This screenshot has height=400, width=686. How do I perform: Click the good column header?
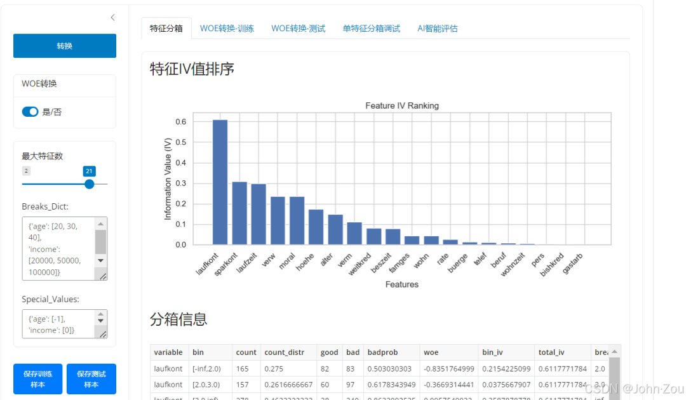coord(330,352)
